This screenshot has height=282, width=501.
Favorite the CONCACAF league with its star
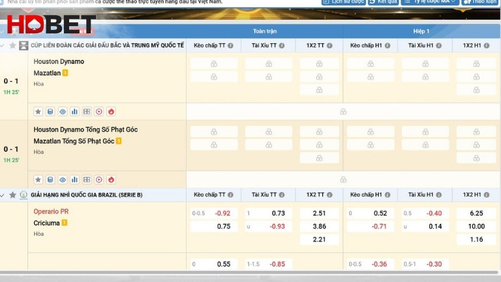pyautogui.click(x=12, y=46)
